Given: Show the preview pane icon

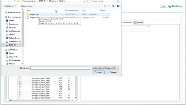Looking at the screenshot, I should 113,6.
